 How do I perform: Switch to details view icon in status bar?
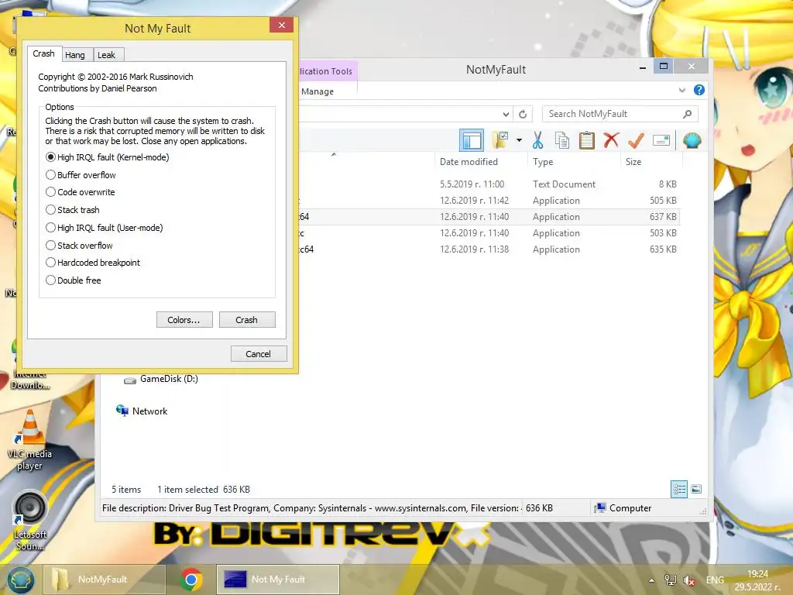tap(679, 490)
